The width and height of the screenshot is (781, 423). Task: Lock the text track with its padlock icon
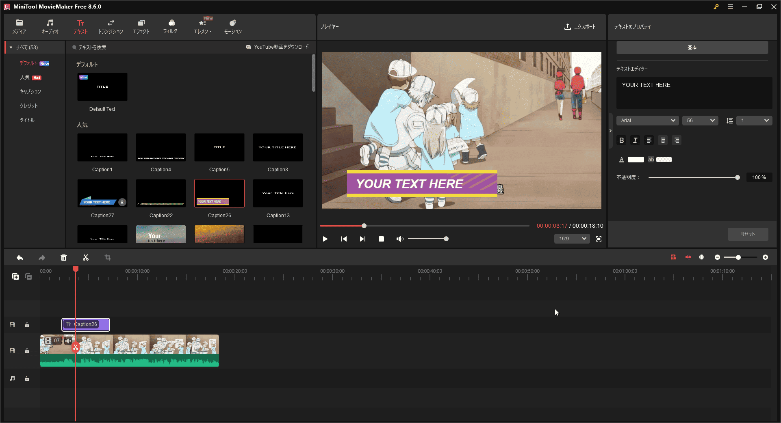[27, 325]
